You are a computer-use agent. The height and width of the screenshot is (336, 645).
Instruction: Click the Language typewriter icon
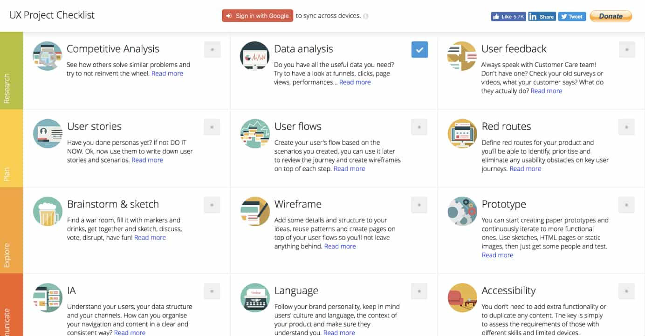pyautogui.click(x=255, y=297)
